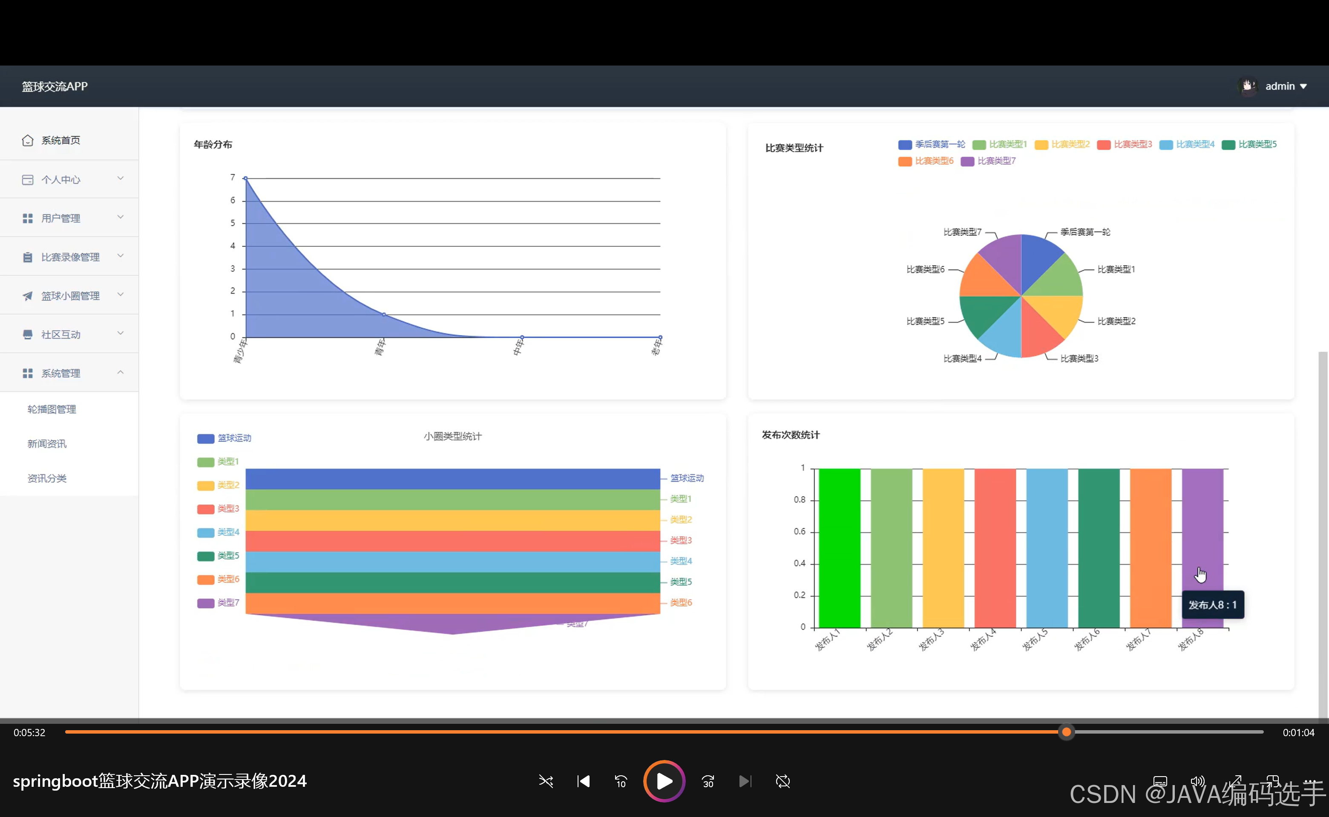The image size is (1329, 817).
Task: Click the video progress slider knob
Action: [1066, 732]
